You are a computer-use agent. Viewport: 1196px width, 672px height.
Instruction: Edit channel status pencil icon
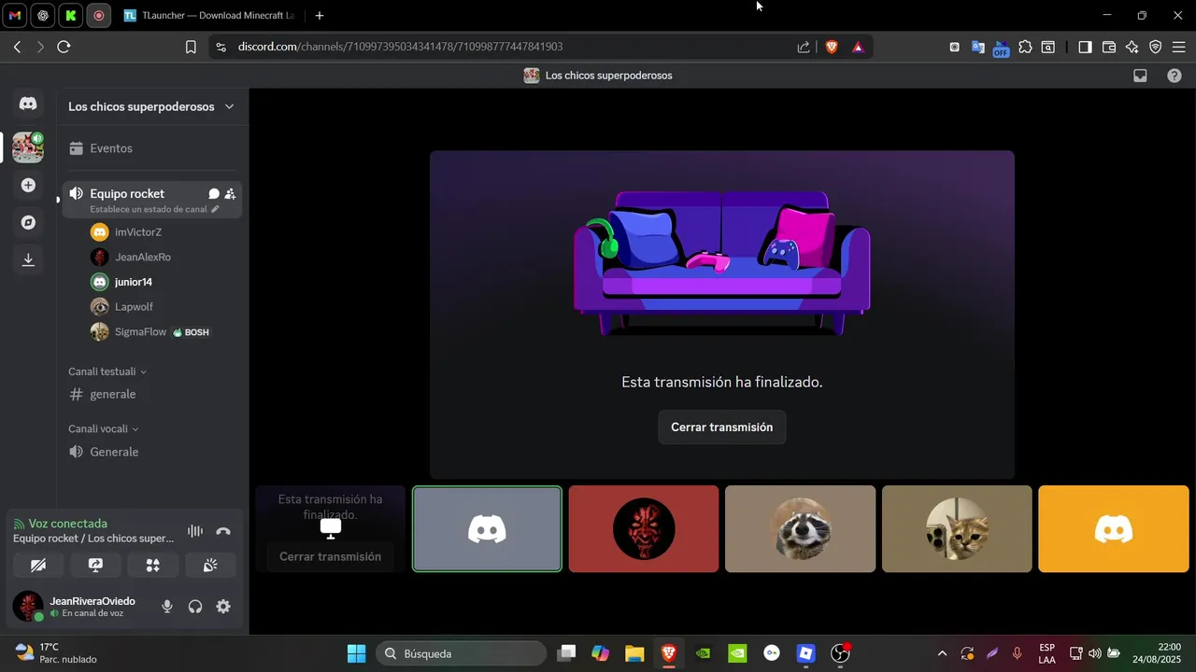[x=215, y=209]
